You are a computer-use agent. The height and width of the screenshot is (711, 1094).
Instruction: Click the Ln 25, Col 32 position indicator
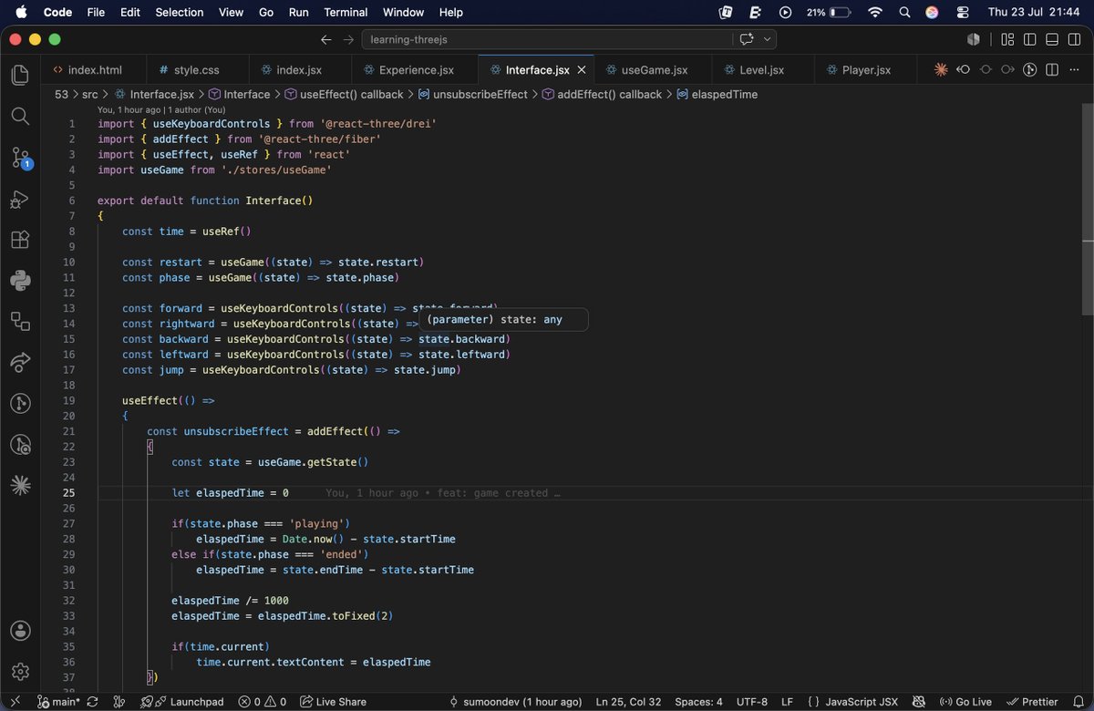pos(629,702)
